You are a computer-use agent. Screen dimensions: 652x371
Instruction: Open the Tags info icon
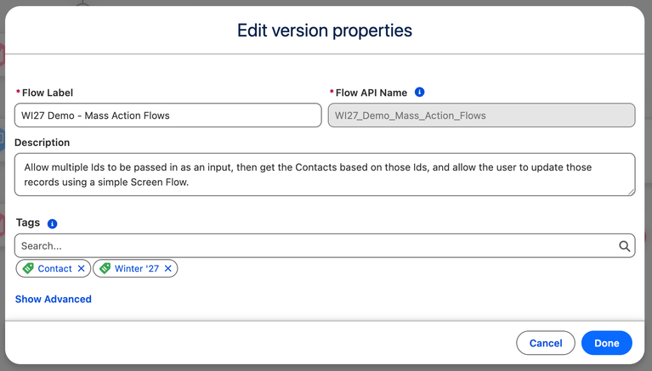pos(52,223)
